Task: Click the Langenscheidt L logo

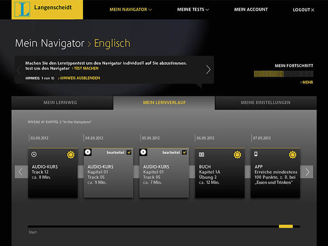Action: (x=22, y=9)
